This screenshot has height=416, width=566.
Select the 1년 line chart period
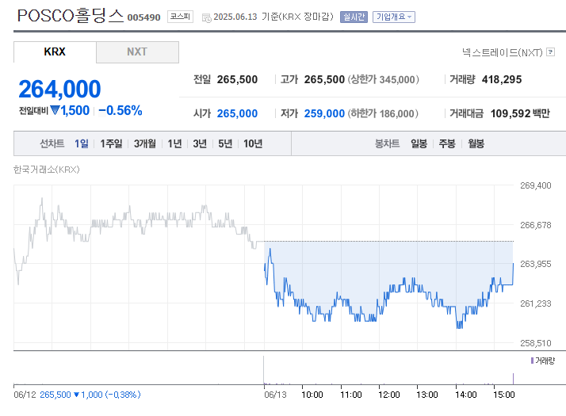(x=174, y=143)
